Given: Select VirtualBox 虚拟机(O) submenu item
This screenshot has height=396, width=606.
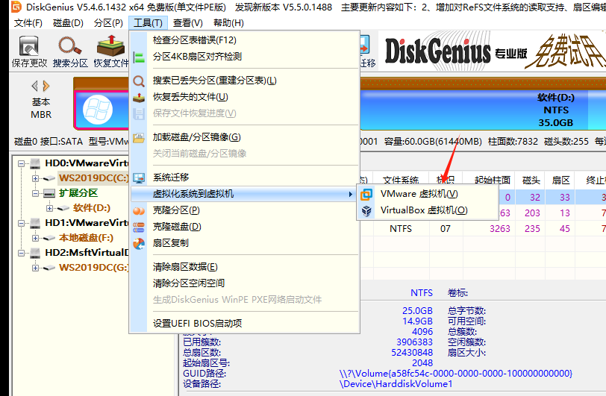Looking at the screenshot, I should [x=428, y=210].
